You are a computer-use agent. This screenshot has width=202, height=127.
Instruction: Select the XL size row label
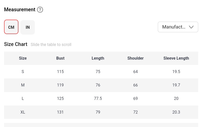coord(23,112)
